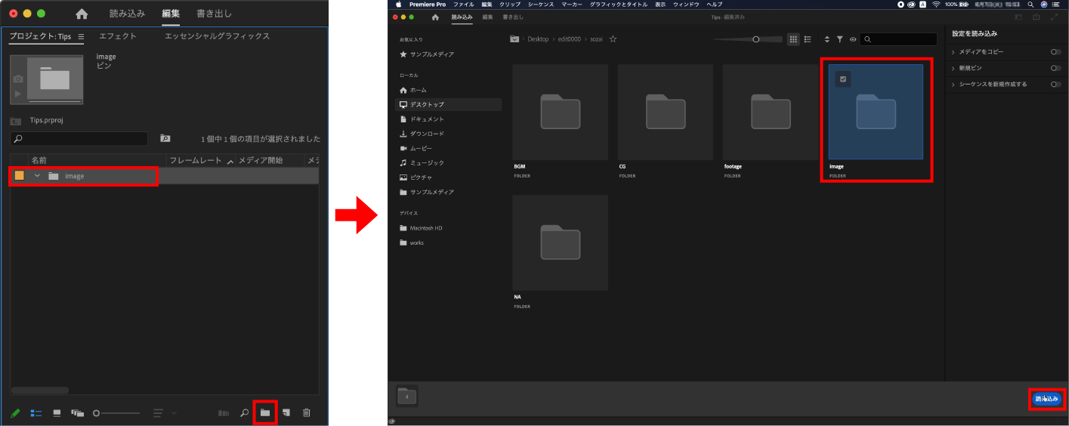Open the エフェクト panel tab
The image size is (1069, 426).
click(x=118, y=36)
